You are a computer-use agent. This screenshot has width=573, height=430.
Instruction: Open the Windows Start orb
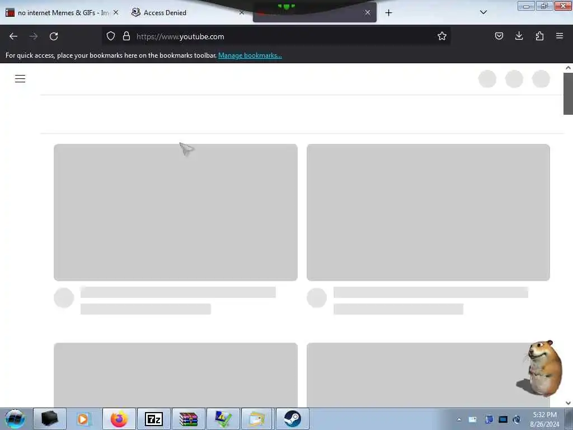[x=15, y=419]
